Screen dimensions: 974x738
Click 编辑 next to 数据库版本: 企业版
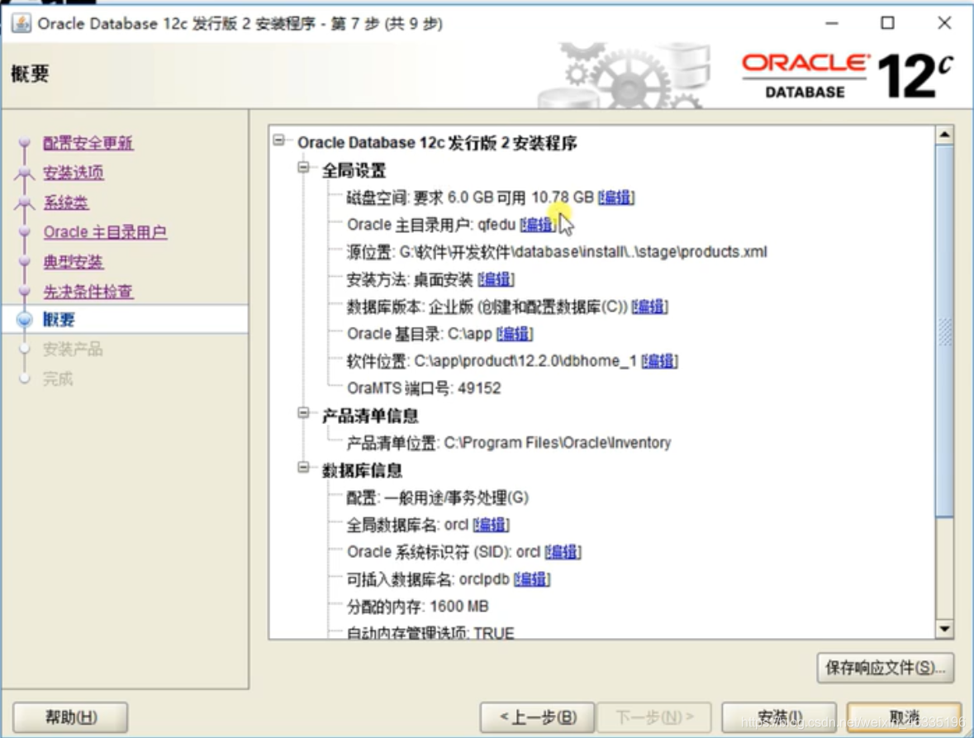click(x=650, y=307)
